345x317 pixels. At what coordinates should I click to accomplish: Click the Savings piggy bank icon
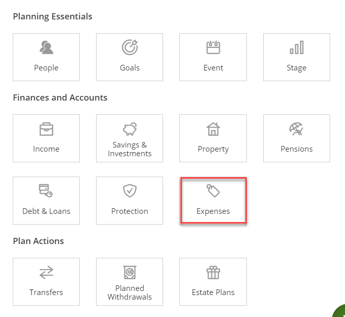[129, 129]
